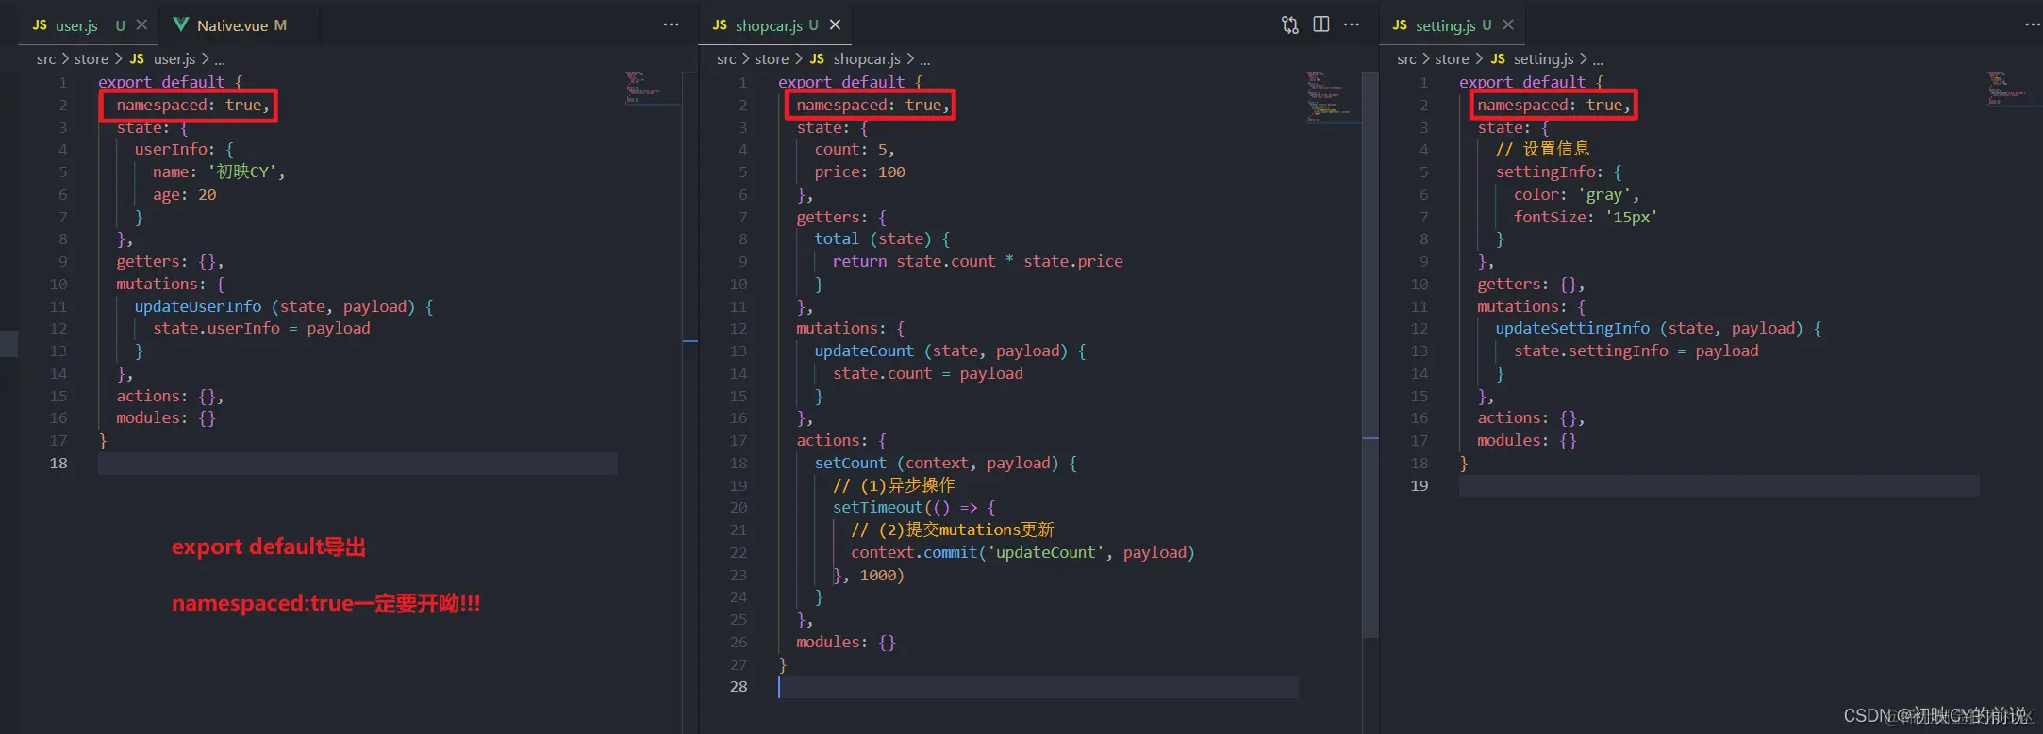Image resolution: width=2043 pixels, height=734 pixels.
Task: Click 'actions: {},' in setting.js
Action: coord(1531,417)
